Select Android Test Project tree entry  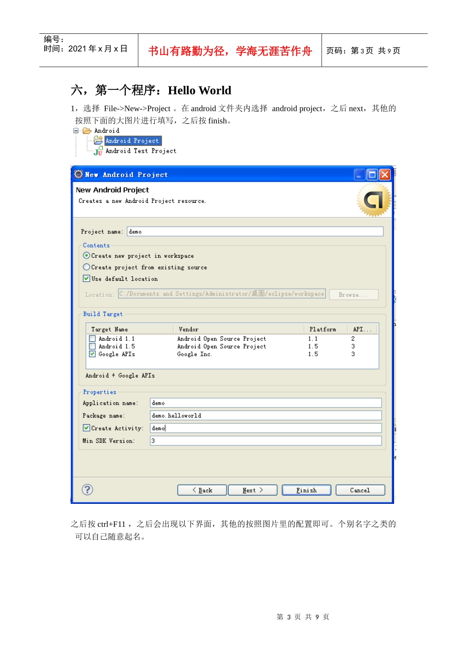141,151
